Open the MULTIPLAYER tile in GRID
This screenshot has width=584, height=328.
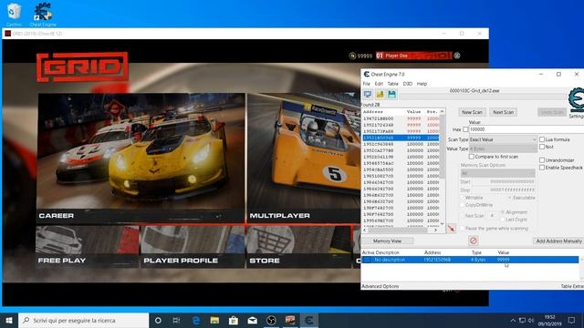[x=304, y=158]
